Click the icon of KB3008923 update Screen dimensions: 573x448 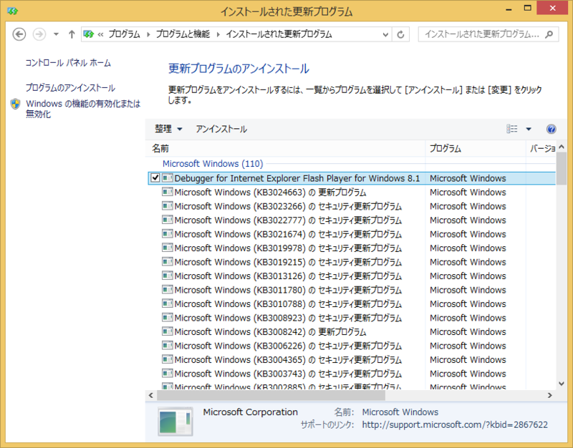coord(168,318)
